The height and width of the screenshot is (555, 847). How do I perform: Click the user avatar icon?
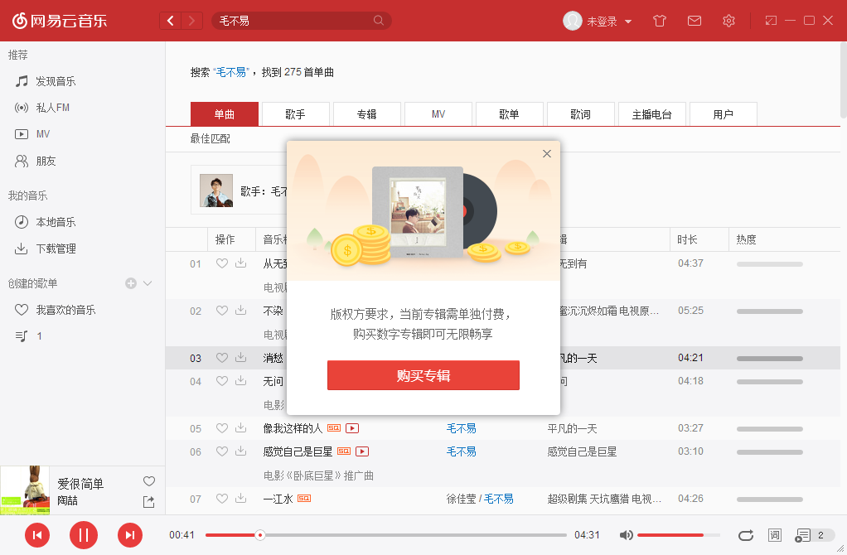coord(572,21)
